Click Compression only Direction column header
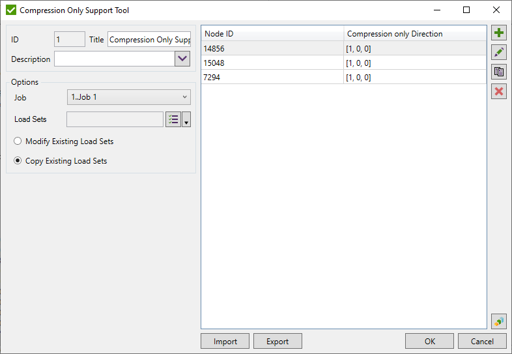Viewport: 512px width, 354px height. 415,33
